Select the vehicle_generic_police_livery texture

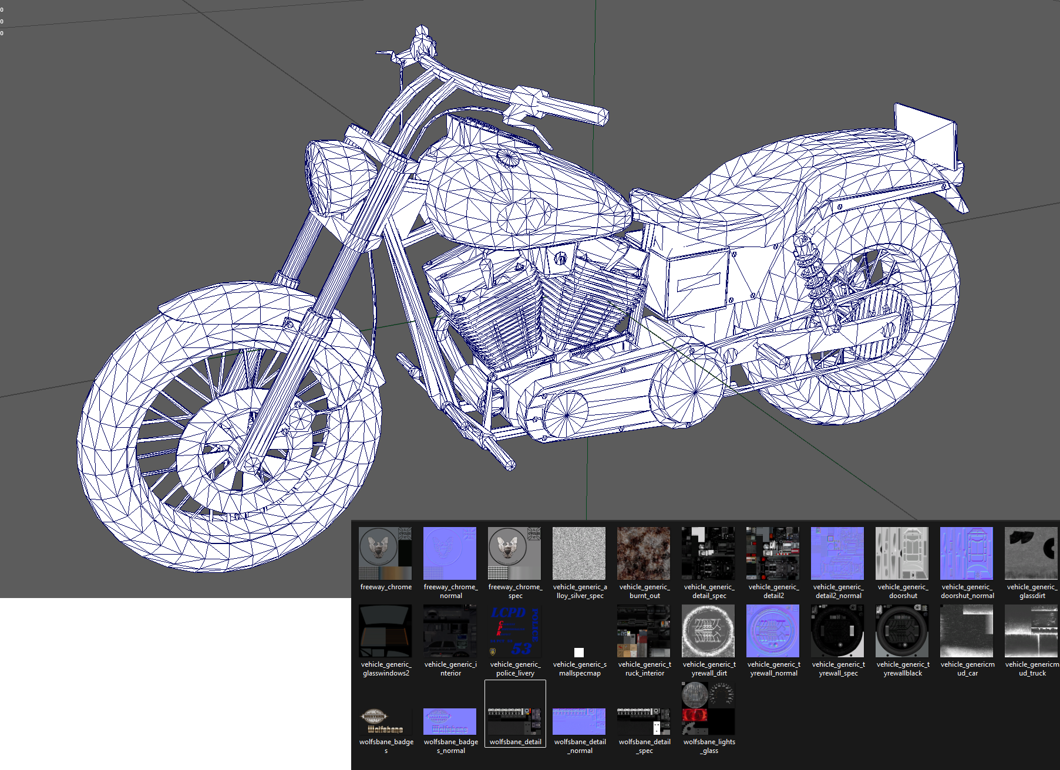pos(514,631)
